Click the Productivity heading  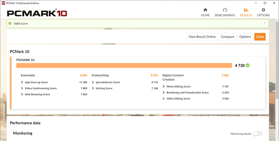pos(100,76)
